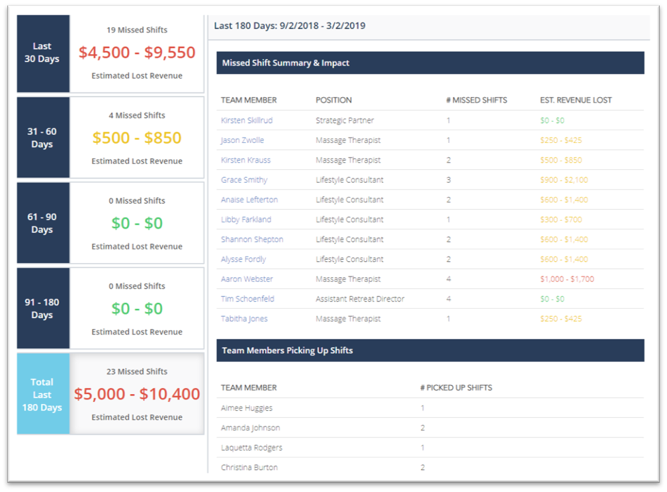Click Libby Farkland name link

[x=245, y=220]
